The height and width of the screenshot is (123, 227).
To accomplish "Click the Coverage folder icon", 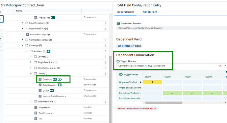I will tap(27, 45).
